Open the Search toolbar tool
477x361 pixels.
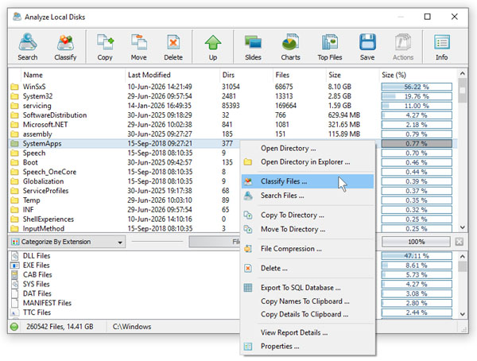click(x=28, y=47)
